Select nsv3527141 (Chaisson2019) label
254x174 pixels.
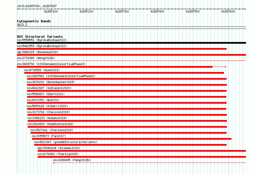point(52,130)
